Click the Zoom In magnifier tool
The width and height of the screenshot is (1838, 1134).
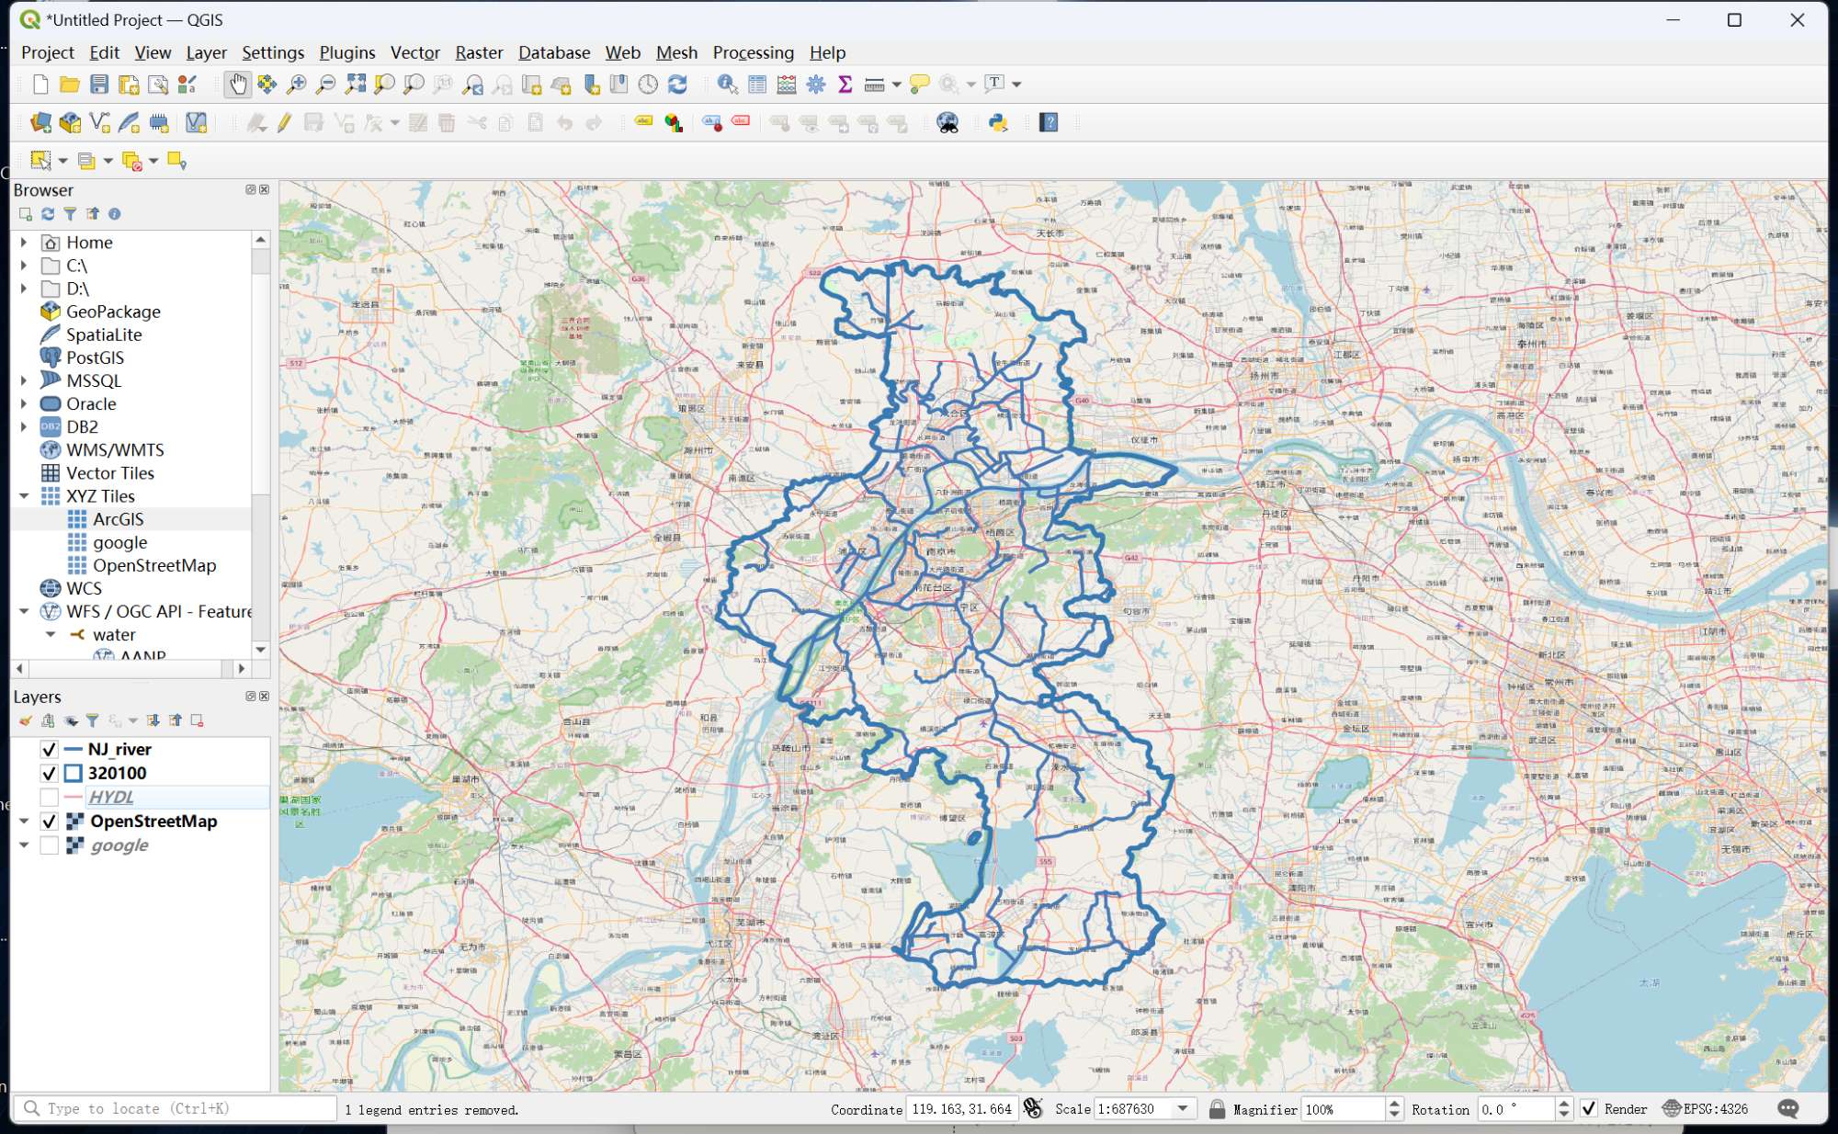pyautogui.click(x=296, y=85)
